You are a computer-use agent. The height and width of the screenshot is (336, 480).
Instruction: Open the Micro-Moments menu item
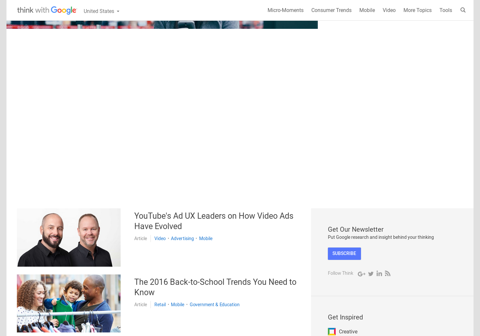pyautogui.click(x=285, y=10)
